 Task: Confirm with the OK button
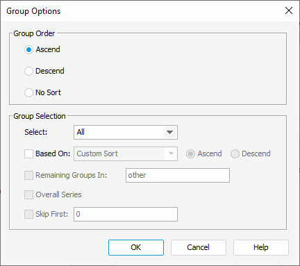tap(136, 247)
